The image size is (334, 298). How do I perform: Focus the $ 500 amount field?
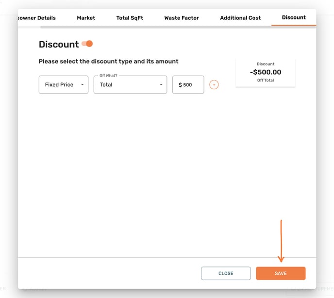(188, 85)
